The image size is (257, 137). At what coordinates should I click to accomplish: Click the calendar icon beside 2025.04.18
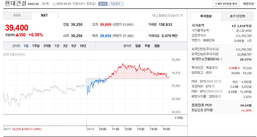click(x=54, y=4)
